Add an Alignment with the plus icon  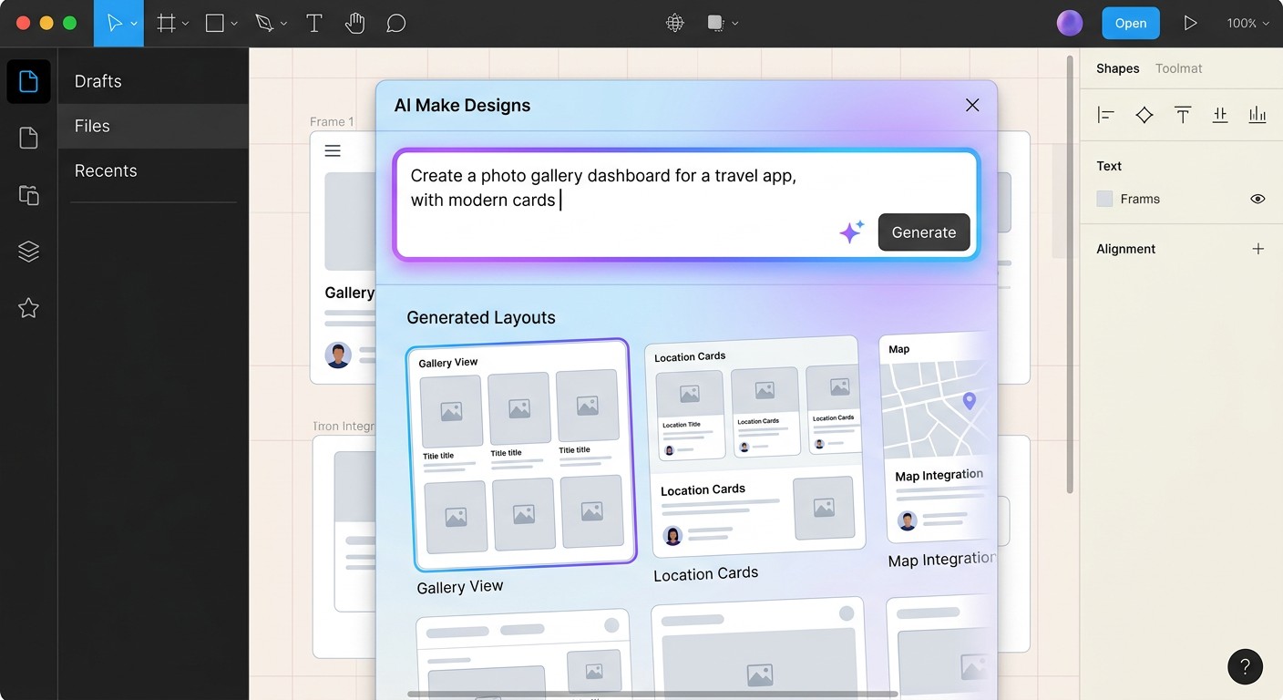coord(1258,249)
